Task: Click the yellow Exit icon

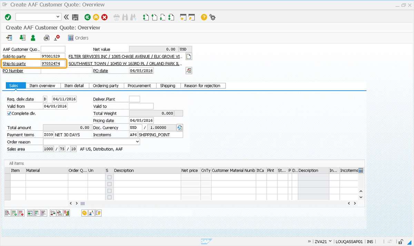Action: [x=96, y=17]
